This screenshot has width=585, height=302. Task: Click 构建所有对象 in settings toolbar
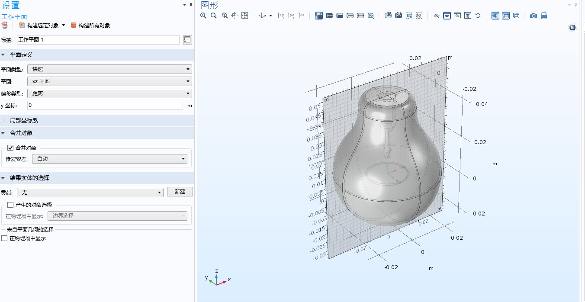(90, 26)
